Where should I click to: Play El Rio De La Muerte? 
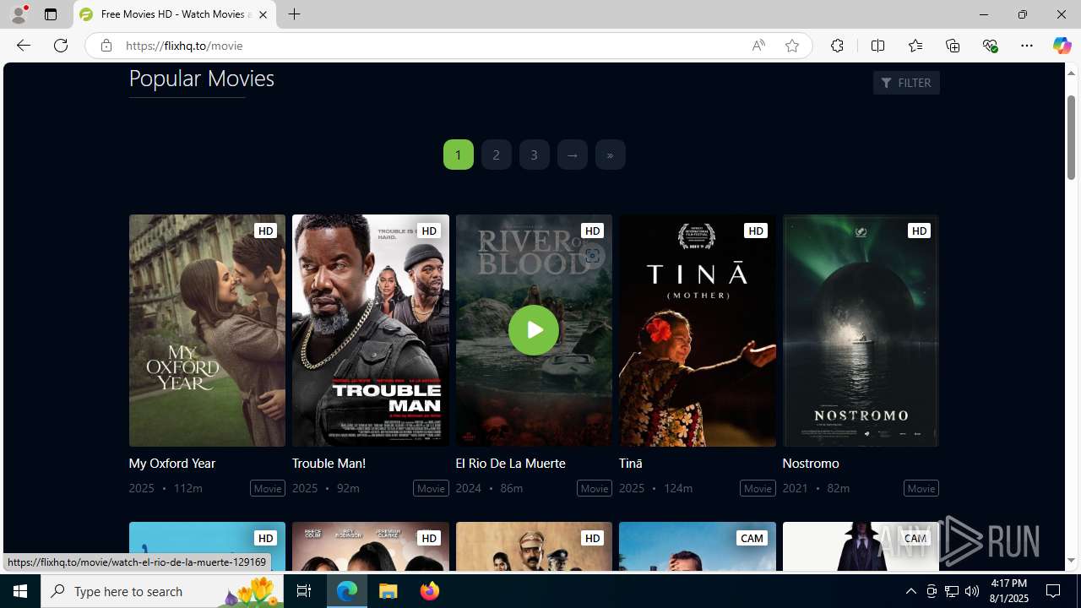534,330
